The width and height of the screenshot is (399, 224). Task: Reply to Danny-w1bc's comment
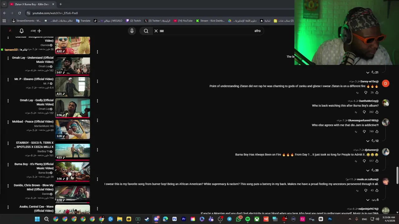(x=357, y=92)
